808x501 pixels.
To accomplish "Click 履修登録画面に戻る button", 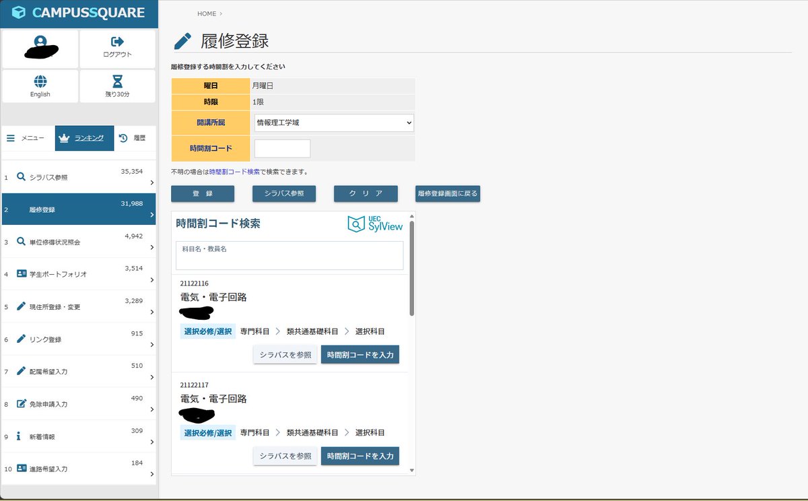I will click(x=448, y=193).
